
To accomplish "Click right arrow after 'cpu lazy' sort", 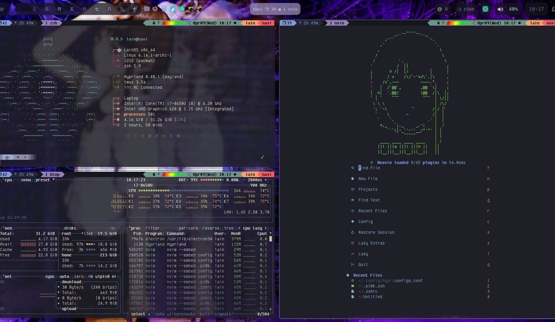I will point(266,228).
